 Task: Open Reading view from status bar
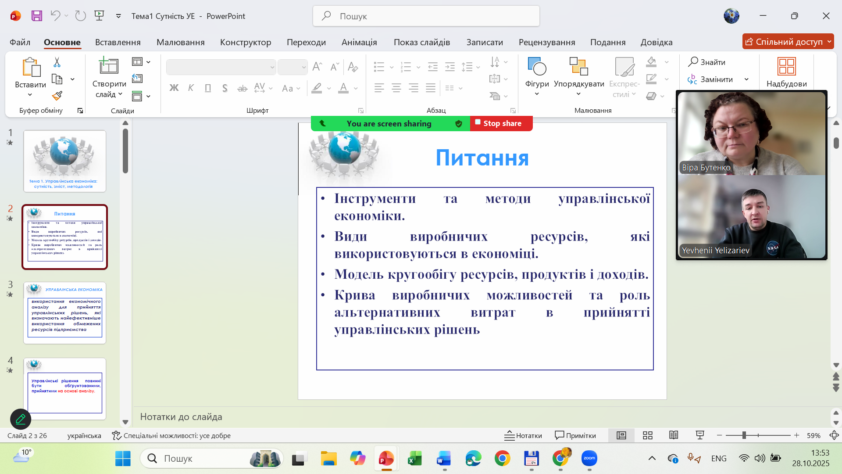tap(674, 435)
